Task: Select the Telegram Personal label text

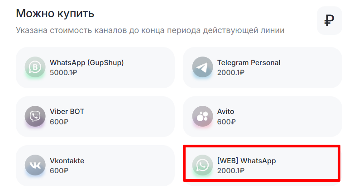Action: click(249, 62)
